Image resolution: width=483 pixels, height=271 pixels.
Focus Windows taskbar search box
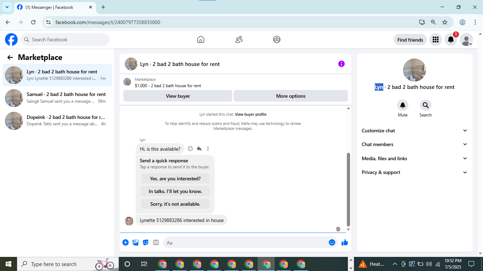pos(68,264)
